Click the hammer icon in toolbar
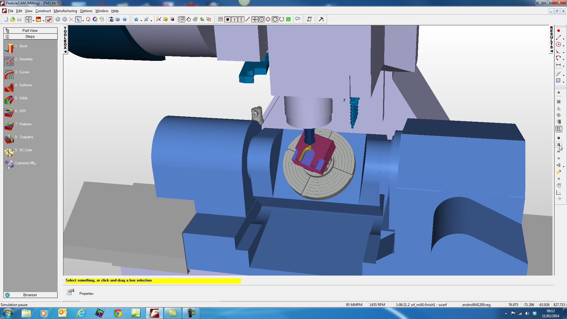 point(321,19)
